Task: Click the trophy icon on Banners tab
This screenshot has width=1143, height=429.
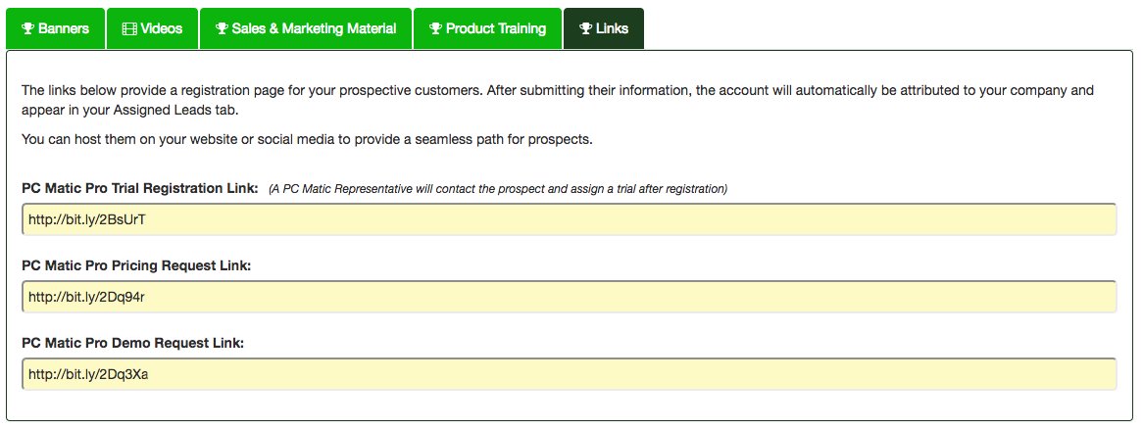Action: (27, 29)
